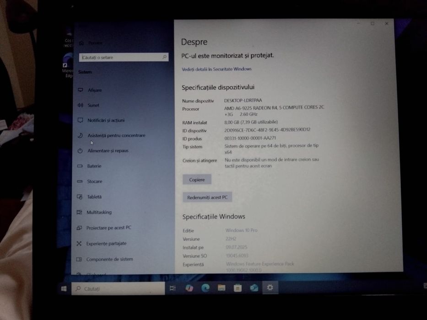Minimize the Settings window
The height and width of the screenshot is (320, 427).
(359, 24)
